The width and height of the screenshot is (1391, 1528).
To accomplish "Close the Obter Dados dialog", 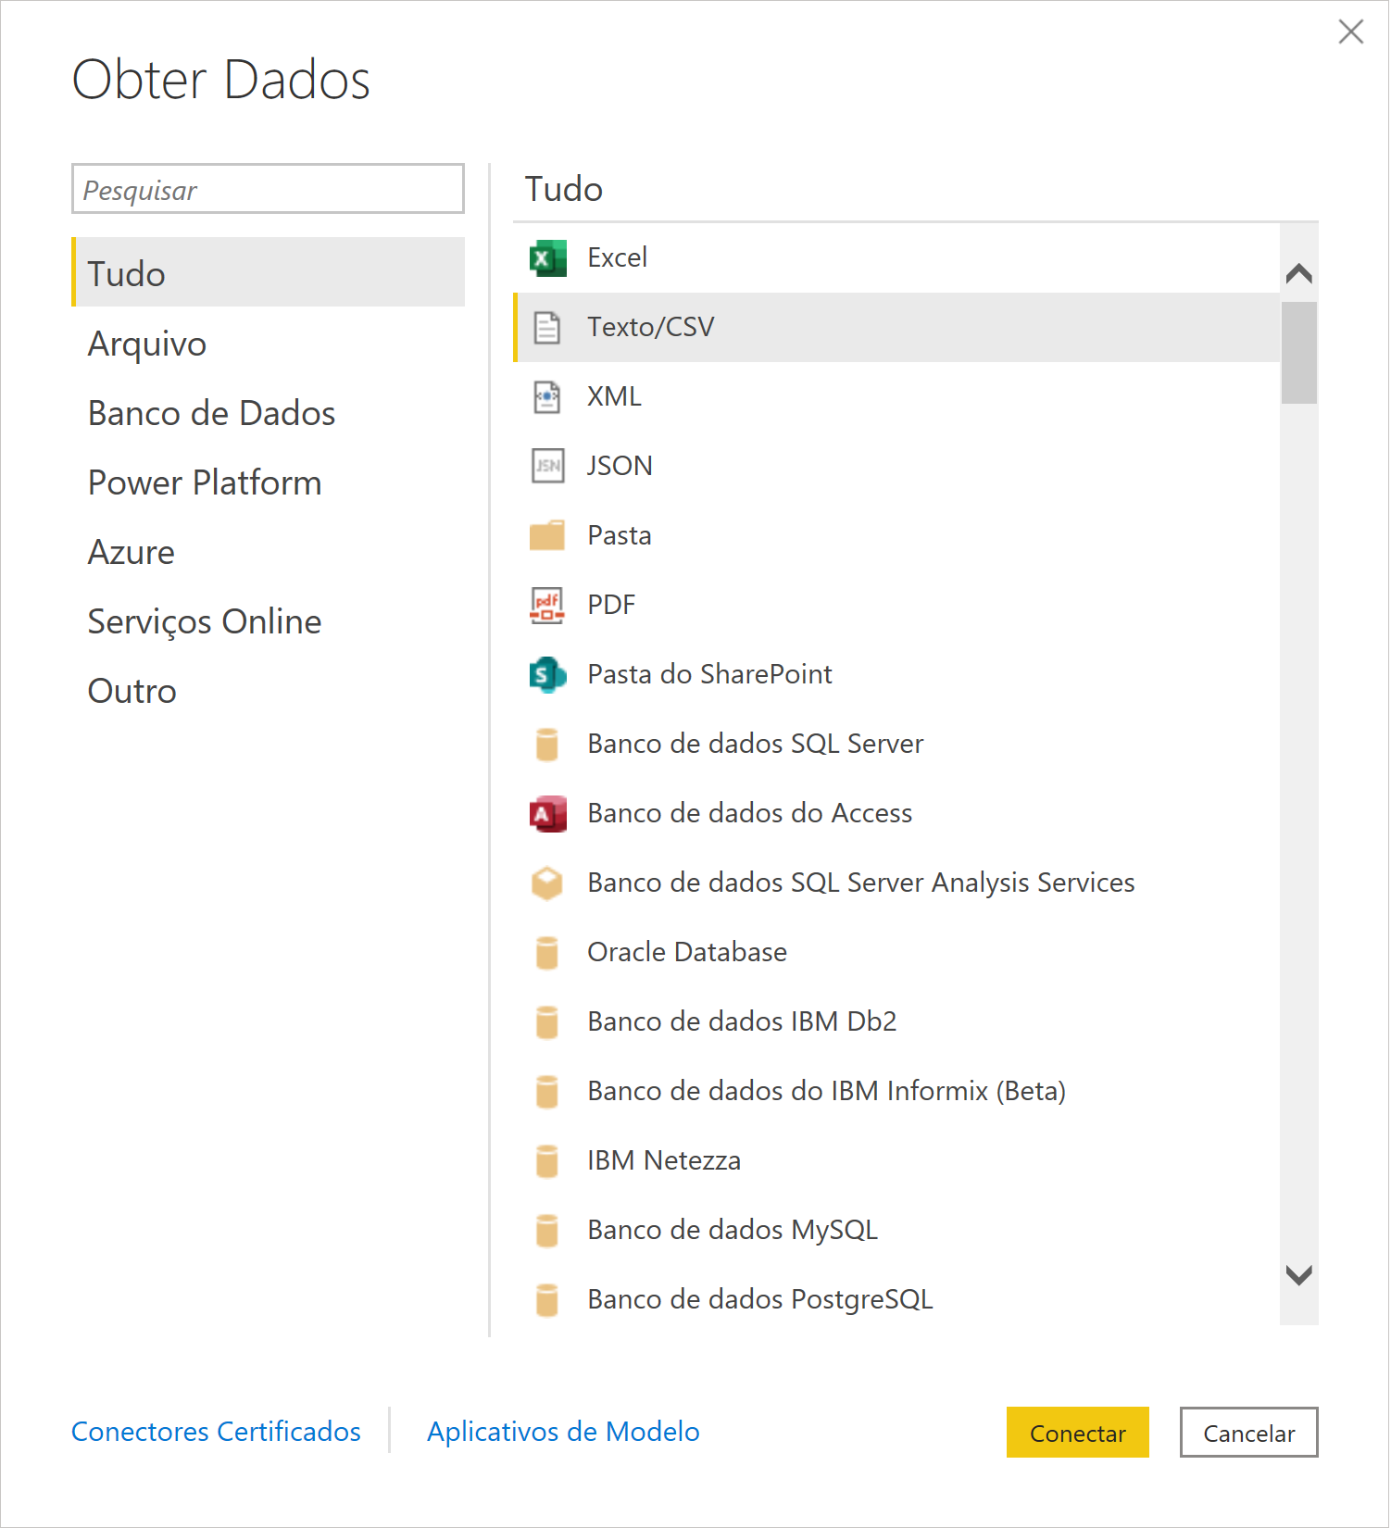I will click(x=1351, y=32).
